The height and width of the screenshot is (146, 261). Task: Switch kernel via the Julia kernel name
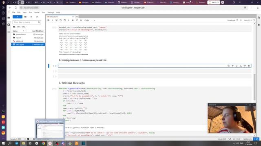click(x=248, y=20)
